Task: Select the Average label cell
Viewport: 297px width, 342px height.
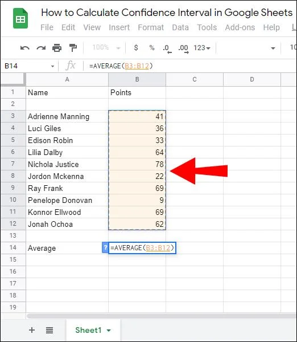Action: (x=67, y=248)
